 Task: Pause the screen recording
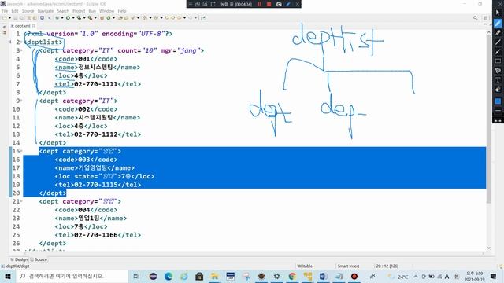tap(259, 4)
